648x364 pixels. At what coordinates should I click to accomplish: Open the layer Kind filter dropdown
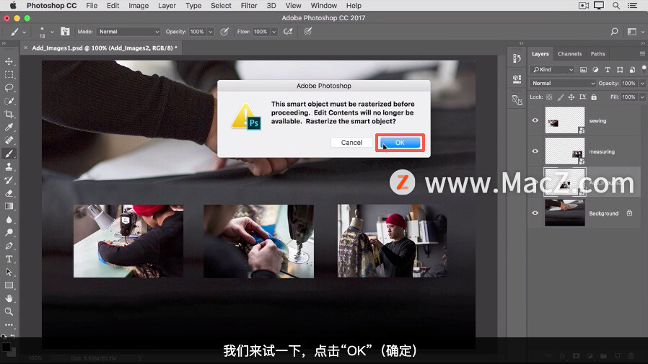[x=552, y=70]
